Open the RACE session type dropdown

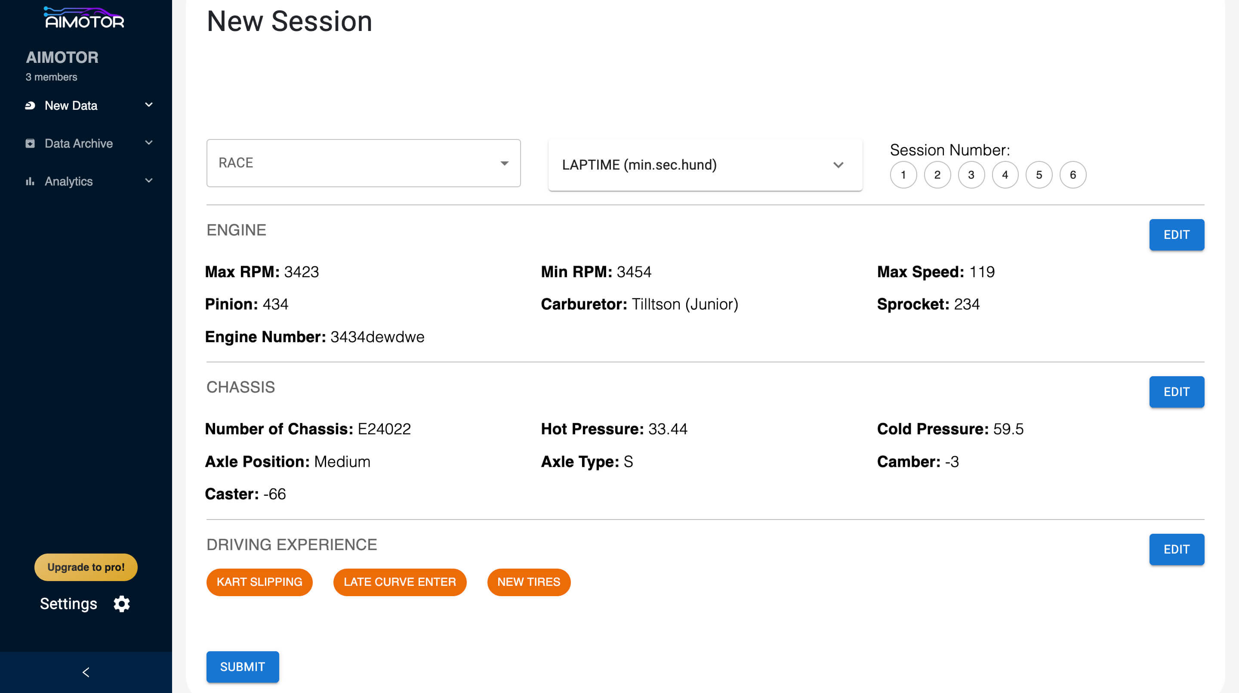[x=363, y=163]
